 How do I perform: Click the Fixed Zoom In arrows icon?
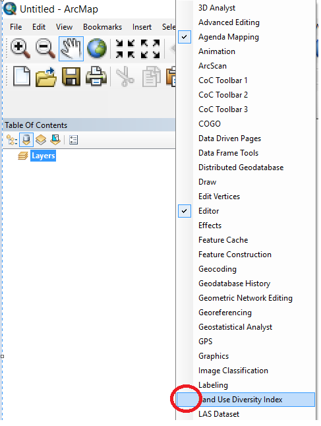coord(125,49)
